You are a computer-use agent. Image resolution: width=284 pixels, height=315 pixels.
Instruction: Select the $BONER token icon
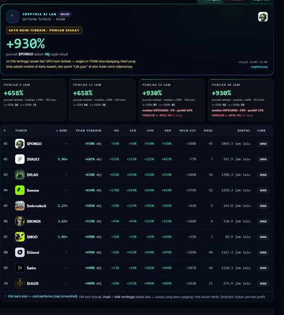pos(20,221)
